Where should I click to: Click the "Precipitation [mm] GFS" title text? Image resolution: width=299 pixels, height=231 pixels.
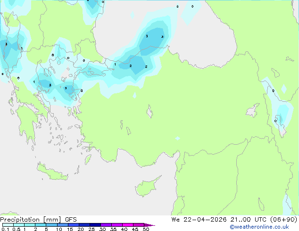tap(38, 220)
